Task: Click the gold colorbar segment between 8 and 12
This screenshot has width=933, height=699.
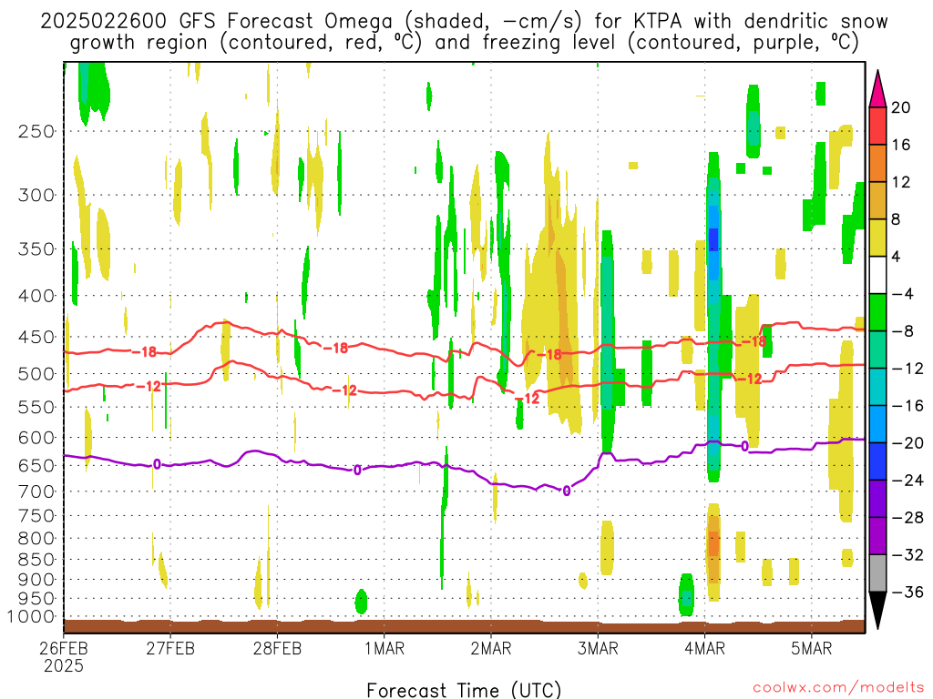Action: 877,200
